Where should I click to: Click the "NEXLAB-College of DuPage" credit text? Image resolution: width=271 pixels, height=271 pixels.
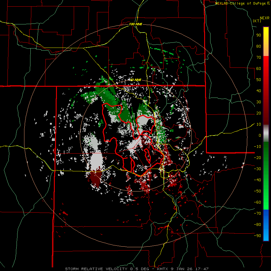click(241, 3)
